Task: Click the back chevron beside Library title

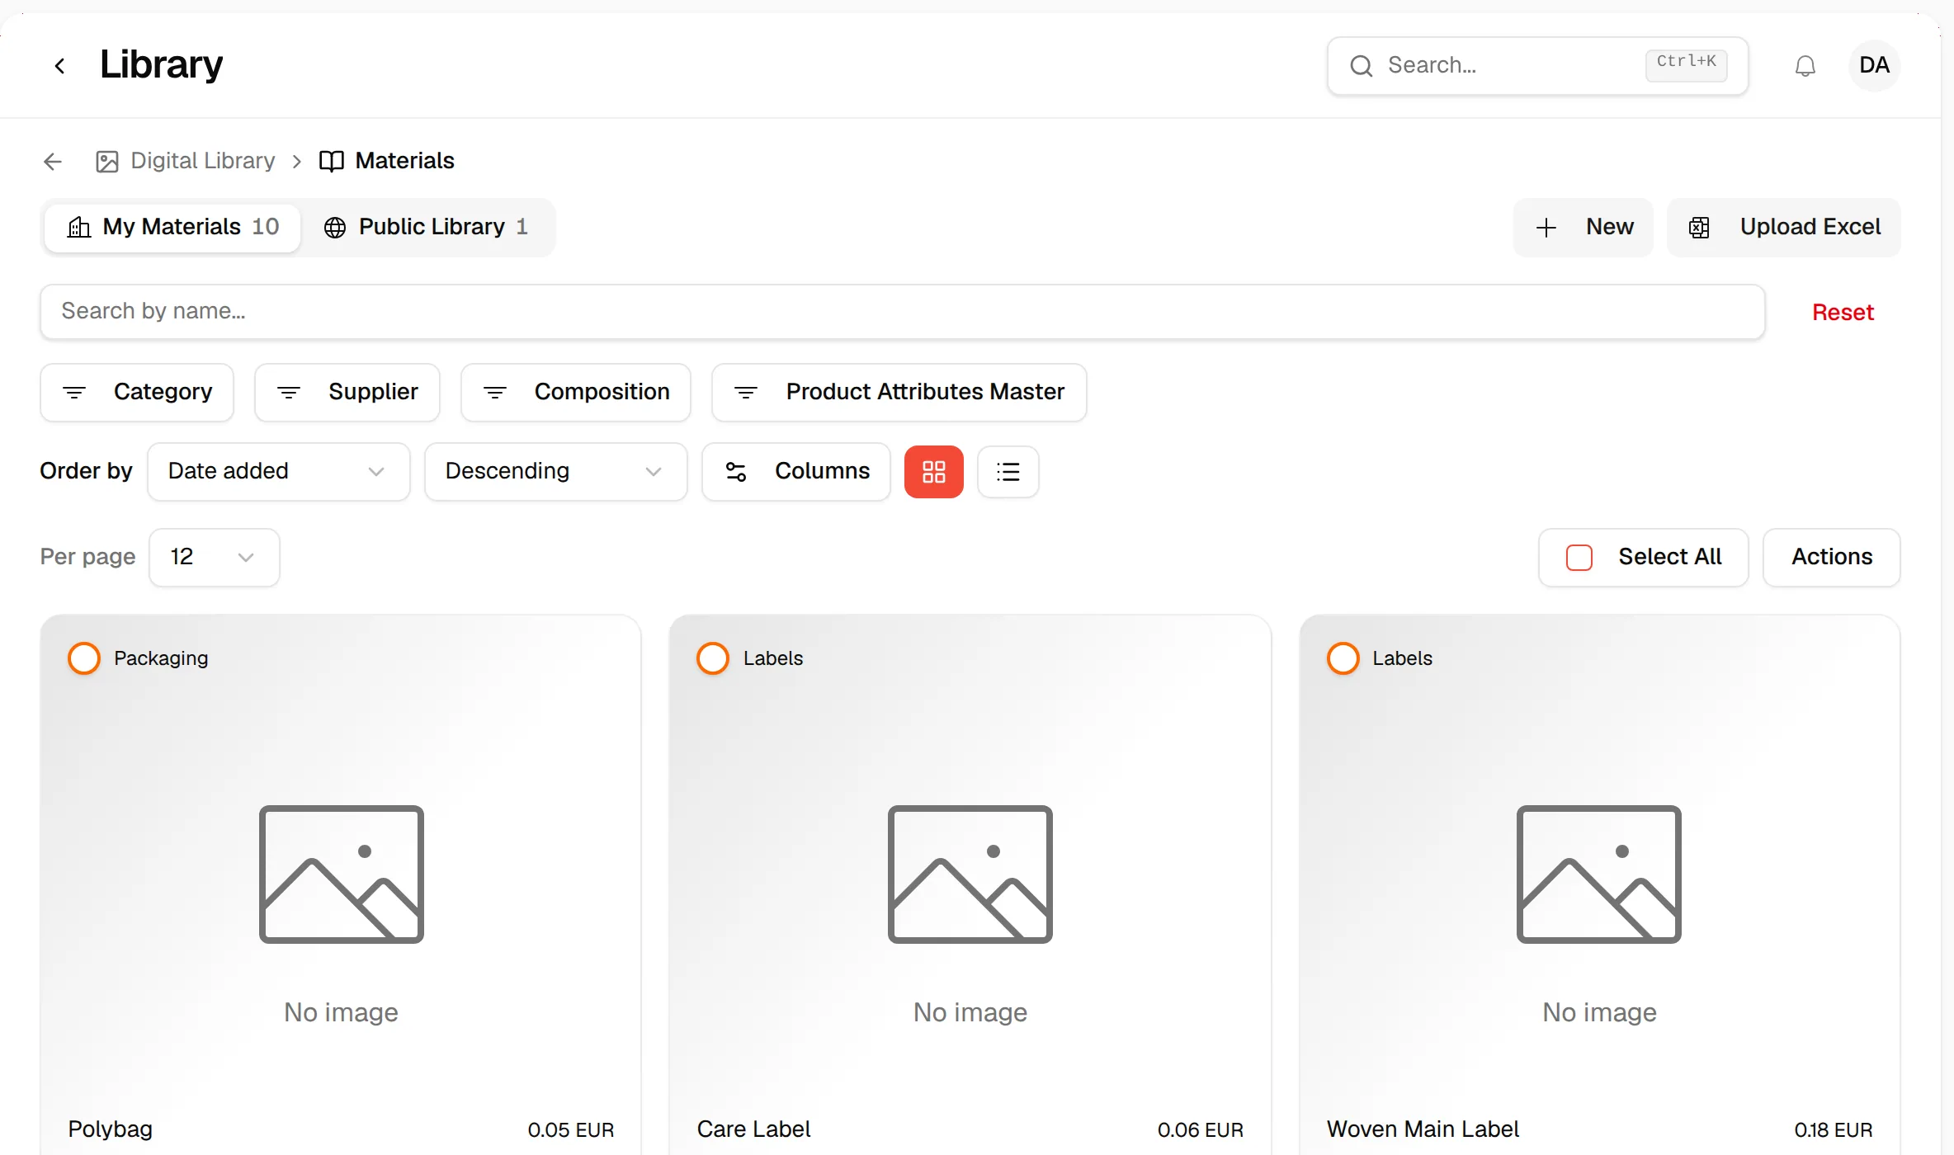Action: 59,66
